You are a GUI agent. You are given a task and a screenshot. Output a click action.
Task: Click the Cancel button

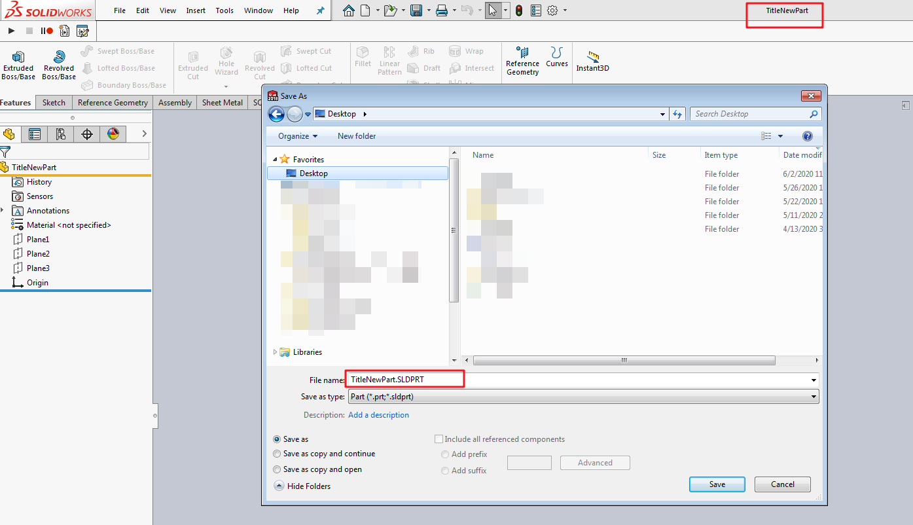coord(783,484)
